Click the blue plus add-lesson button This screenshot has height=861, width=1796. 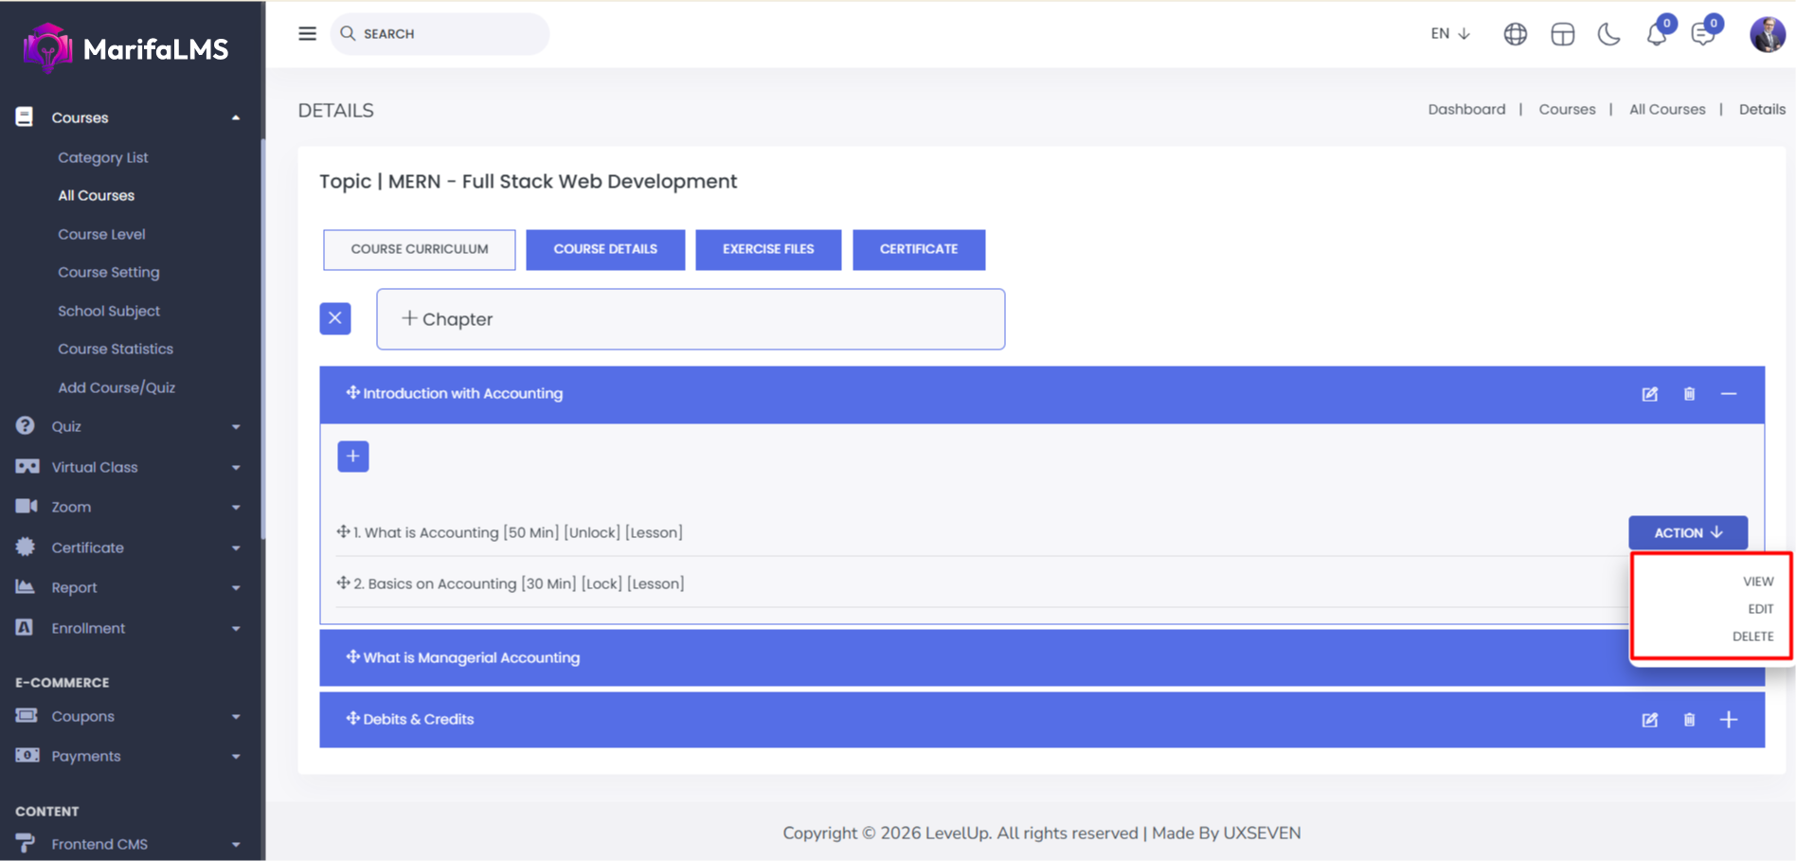coord(353,457)
